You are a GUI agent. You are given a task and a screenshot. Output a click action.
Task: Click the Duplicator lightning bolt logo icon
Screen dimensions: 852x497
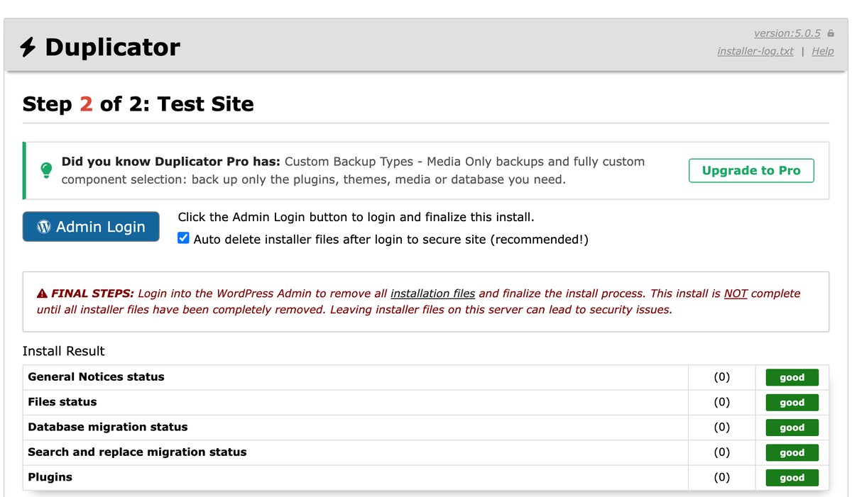pos(28,48)
